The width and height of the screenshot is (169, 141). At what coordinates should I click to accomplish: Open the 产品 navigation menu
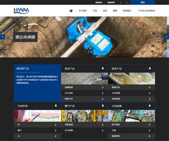95,11
